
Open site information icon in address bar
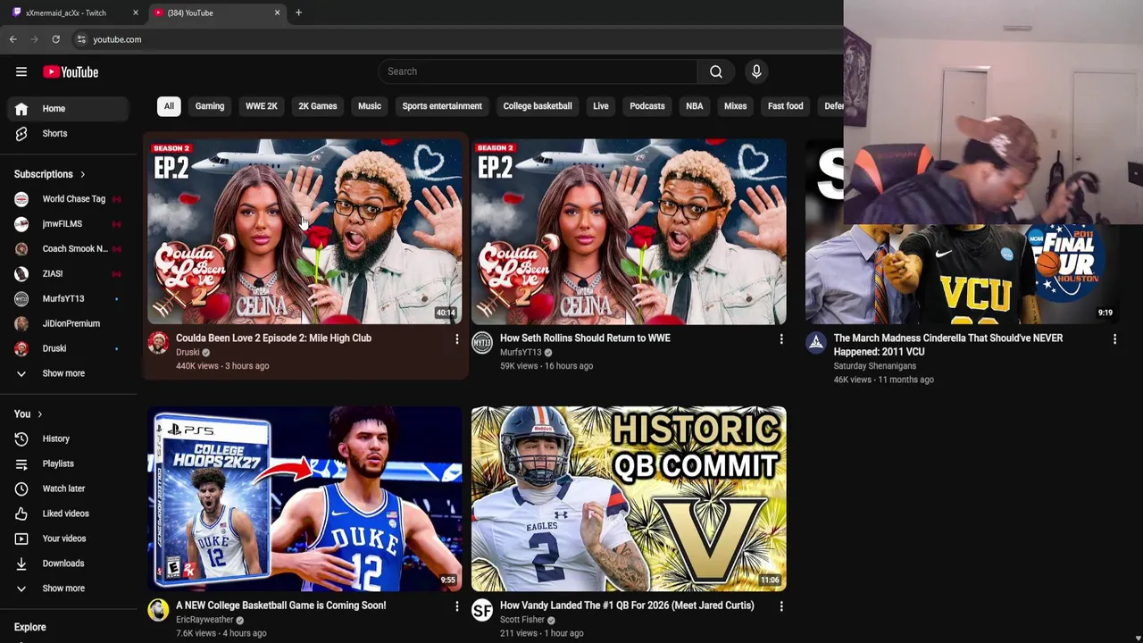pyautogui.click(x=81, y=39)
